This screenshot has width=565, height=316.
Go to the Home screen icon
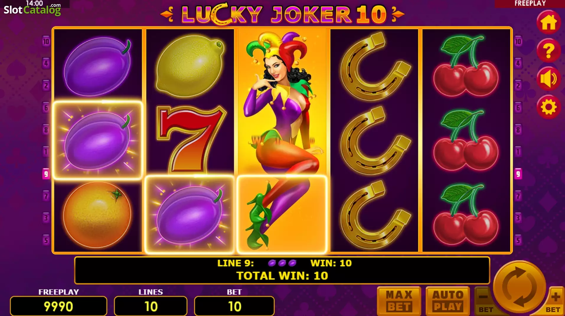click(x=548, y=22)
